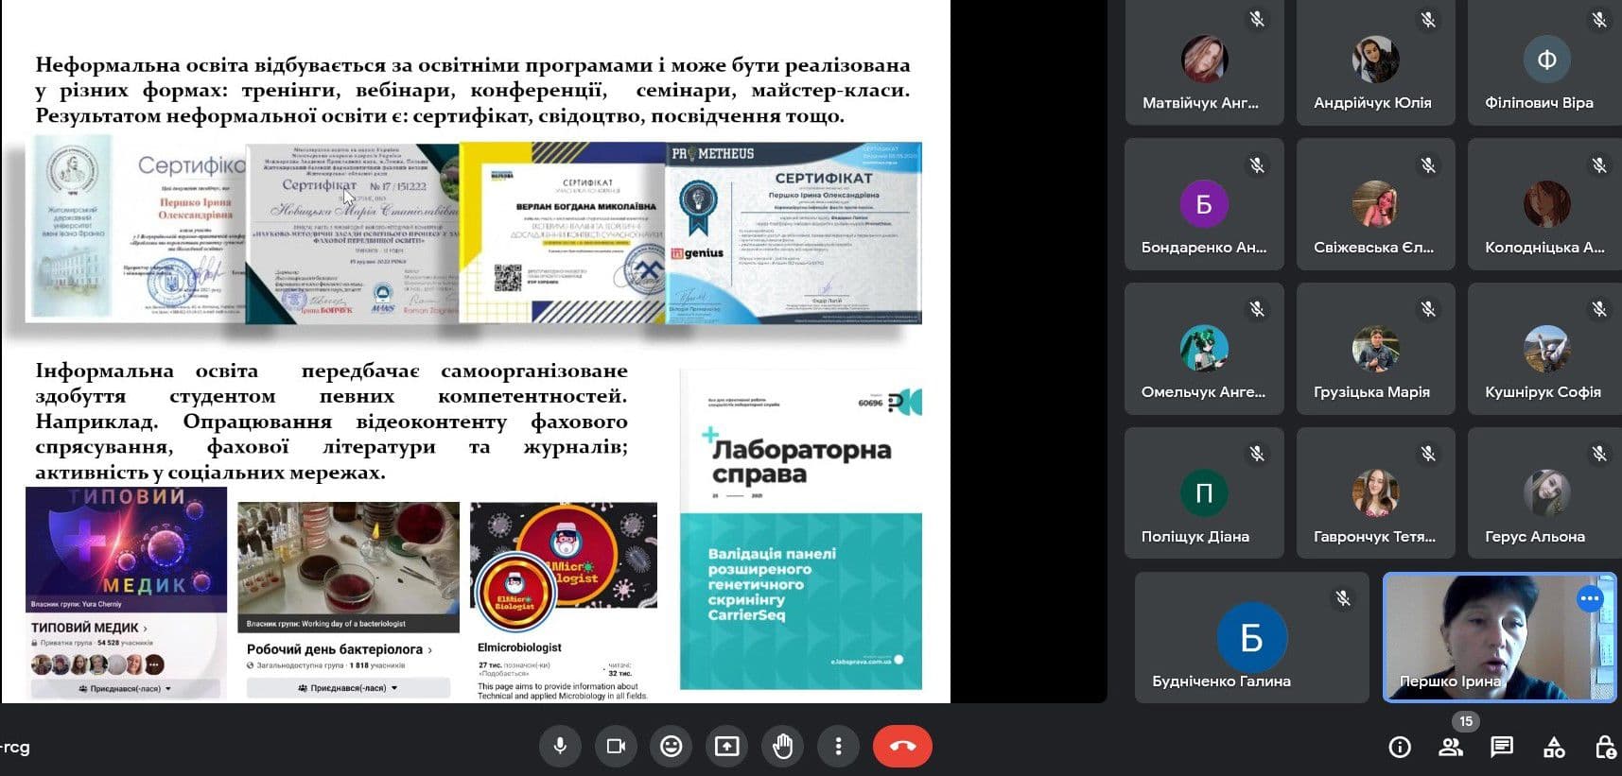The height and width of the screenshot is (776, 1622).
Task: Click muted mic icon on Бондаренко tile
Action: click(x=1257, y=165)
